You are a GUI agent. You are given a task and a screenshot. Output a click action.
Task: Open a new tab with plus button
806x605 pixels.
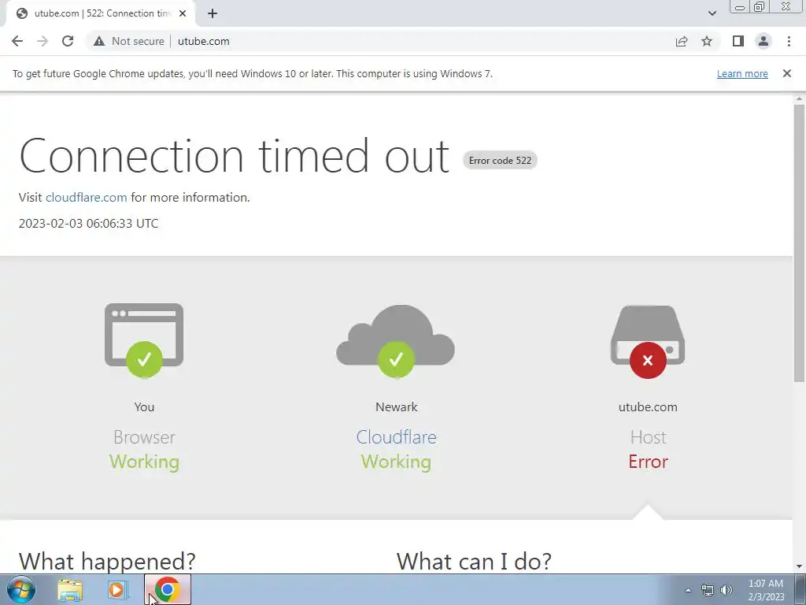pyautogui.click(x=213, y=13)
